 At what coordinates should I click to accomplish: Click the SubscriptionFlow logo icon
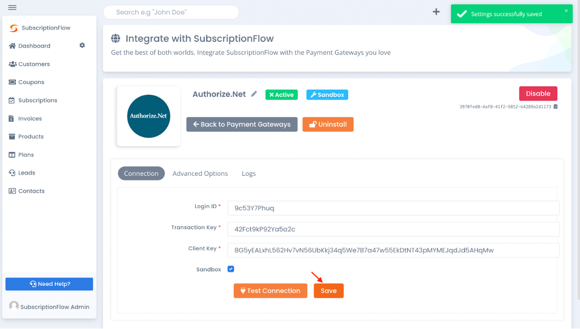pos(14,28)
